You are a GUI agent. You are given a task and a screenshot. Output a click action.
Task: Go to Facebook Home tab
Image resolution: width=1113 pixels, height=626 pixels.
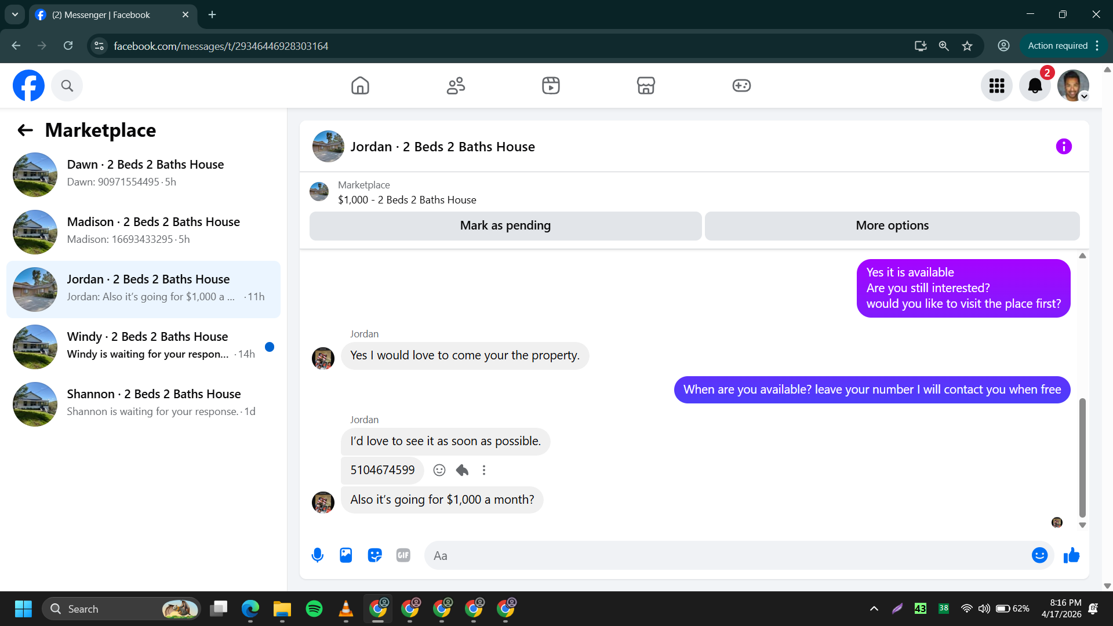(360, 86)
